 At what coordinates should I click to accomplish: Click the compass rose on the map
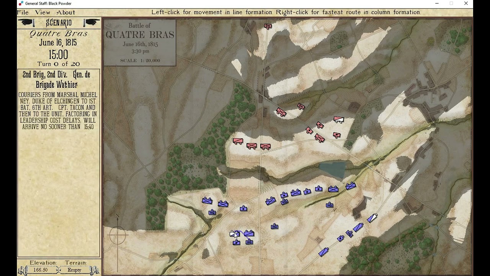tap(118, 235)
